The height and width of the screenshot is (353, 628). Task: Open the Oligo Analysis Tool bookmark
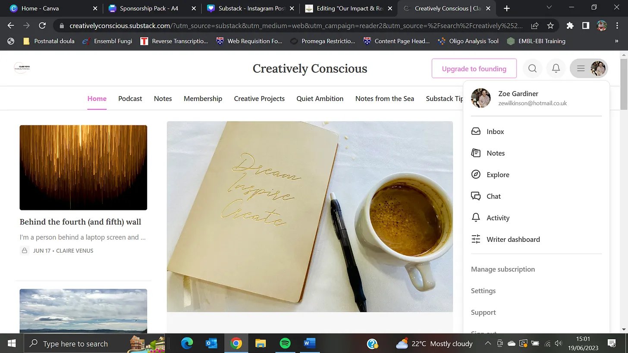click(468, 41)
